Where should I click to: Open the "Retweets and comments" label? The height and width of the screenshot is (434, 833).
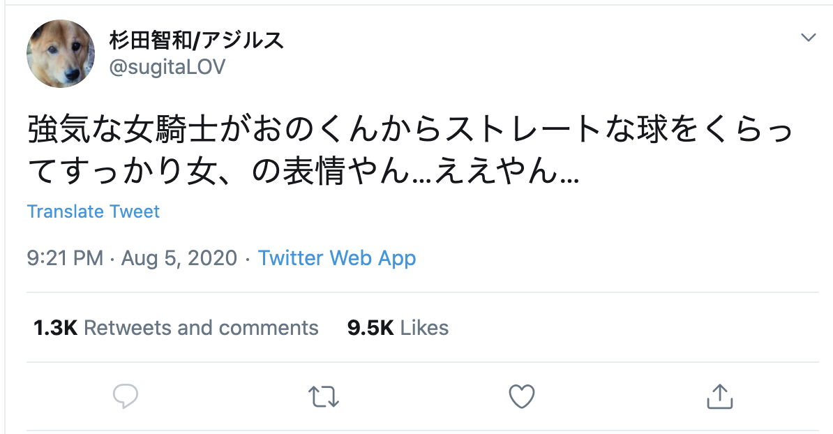coord(201,328)
